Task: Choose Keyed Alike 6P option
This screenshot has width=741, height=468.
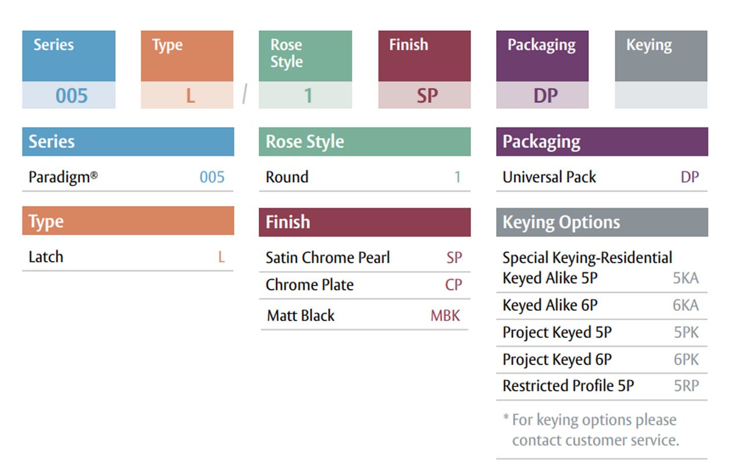Action: (x=602, y=305)
